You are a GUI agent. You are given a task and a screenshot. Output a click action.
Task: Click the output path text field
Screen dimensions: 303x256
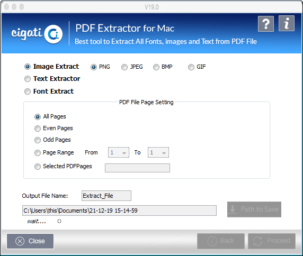[x=119, y=211]
